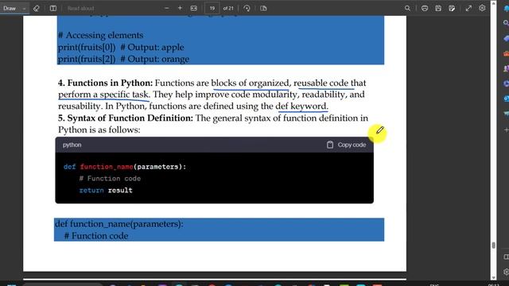Open PDF settings gear icon
509x286 pixels.
(483, 9)
